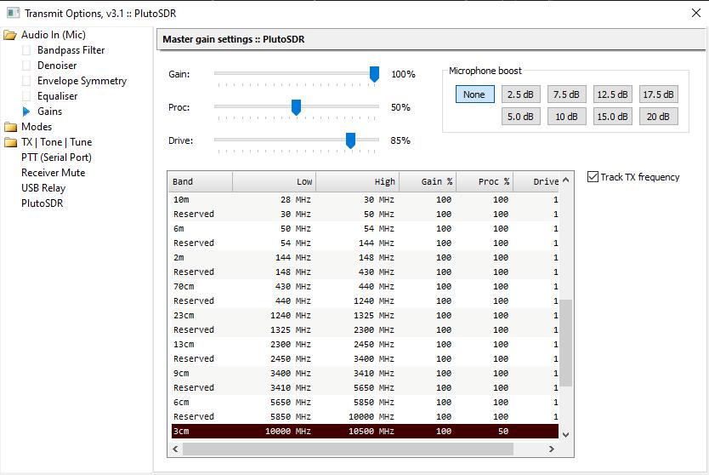Click the Bandpass Filter page icon
This screenshot has width=709, height=475.
tap(26, 50)
